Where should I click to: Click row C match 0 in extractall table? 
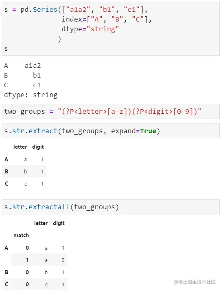pyautogui.click(x=35, y=284)
